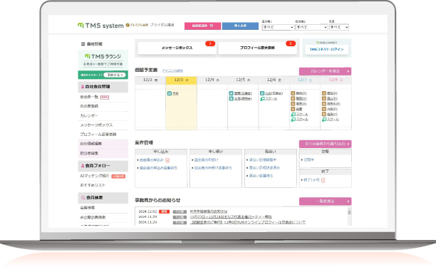Click green スクール chat icon on 12/8
Image resolution: width=436 pixels, height=267 pixels.
click(324, 119)
